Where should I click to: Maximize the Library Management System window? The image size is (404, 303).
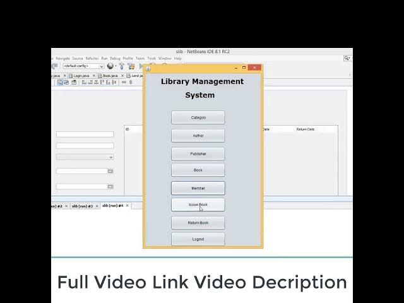[x=244, y=68]
